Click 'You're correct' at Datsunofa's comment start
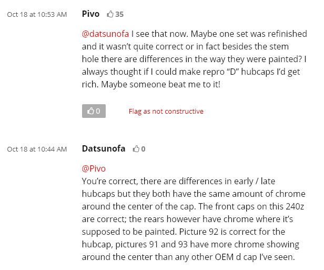 click(110, 181)
